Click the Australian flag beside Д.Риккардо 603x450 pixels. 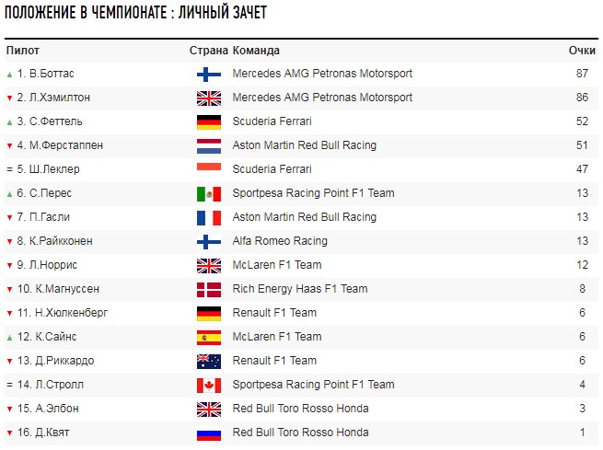(209, 362)
